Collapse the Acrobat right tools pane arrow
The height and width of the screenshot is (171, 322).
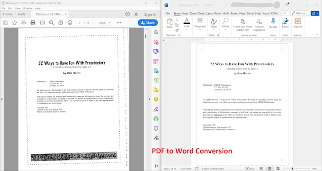[x=150, y=99]
